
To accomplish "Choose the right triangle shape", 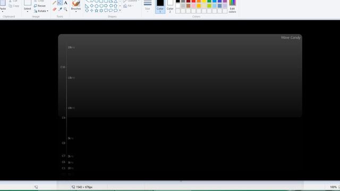I will (x=87, y=6).
